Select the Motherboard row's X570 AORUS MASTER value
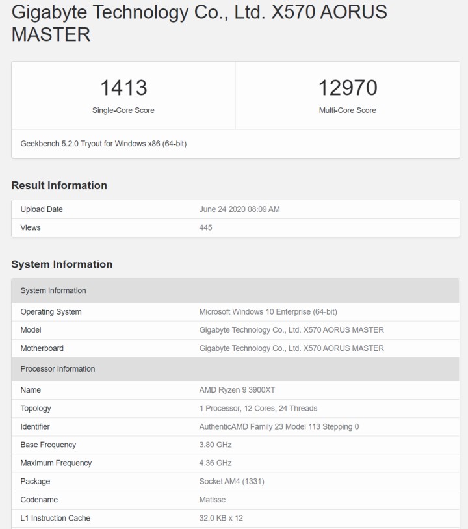468x529 pixels. pos(292,348)
